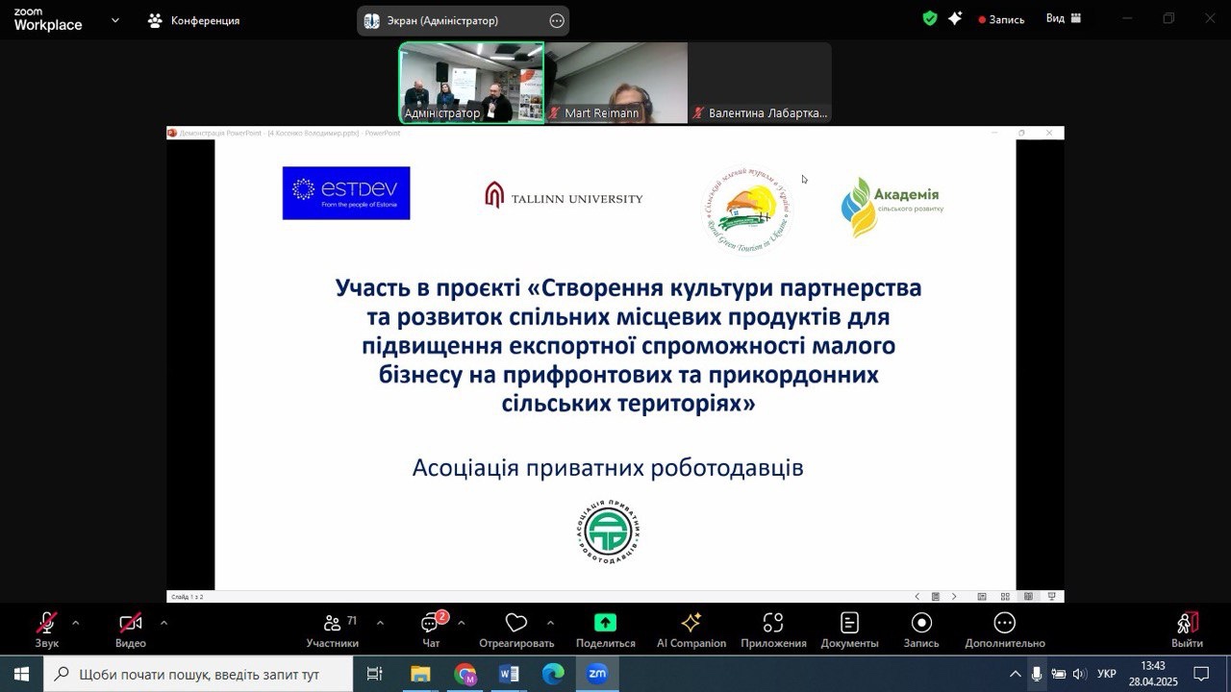
Task: Toggle recording with bottom Запись button
Action: [x=920, y=630]
